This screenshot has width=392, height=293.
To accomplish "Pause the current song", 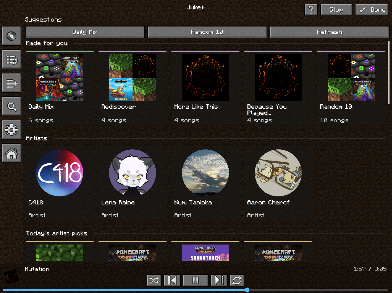I will 196,280.
